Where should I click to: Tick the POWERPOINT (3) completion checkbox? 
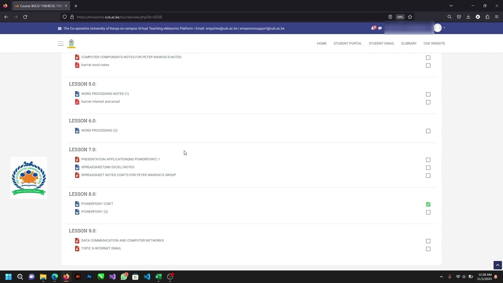click(428, 212)
